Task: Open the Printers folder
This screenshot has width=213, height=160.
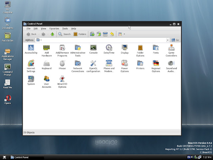Action: (x=140, y=65)
